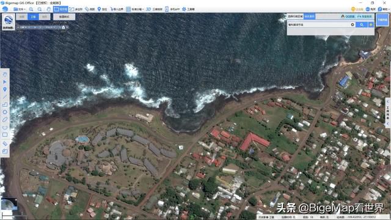Select the rectangle drawing tool in left sidebar
Screen dimensions: 391x220
(x=5, y=134)
